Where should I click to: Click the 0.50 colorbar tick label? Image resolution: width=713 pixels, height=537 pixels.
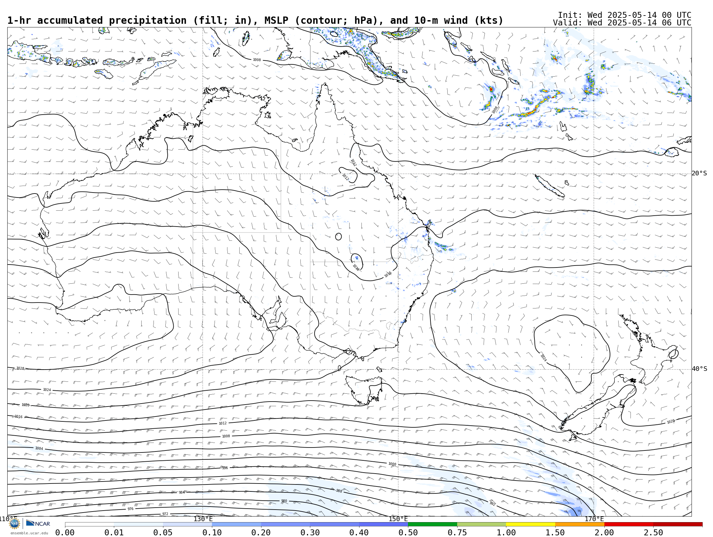408,533
